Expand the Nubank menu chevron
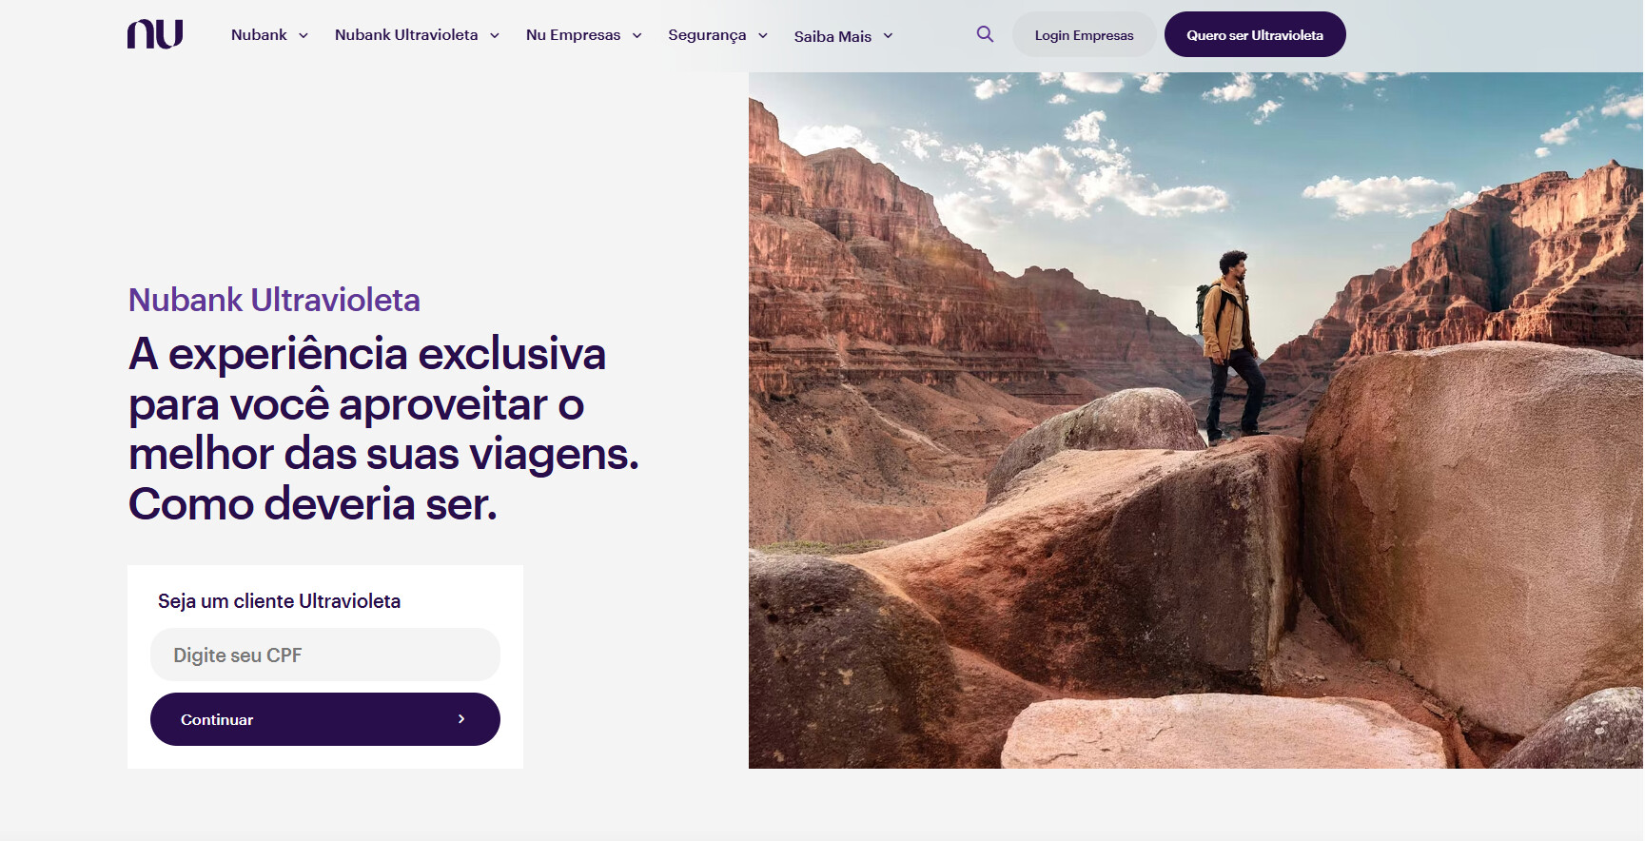 (x=304, y=35)
